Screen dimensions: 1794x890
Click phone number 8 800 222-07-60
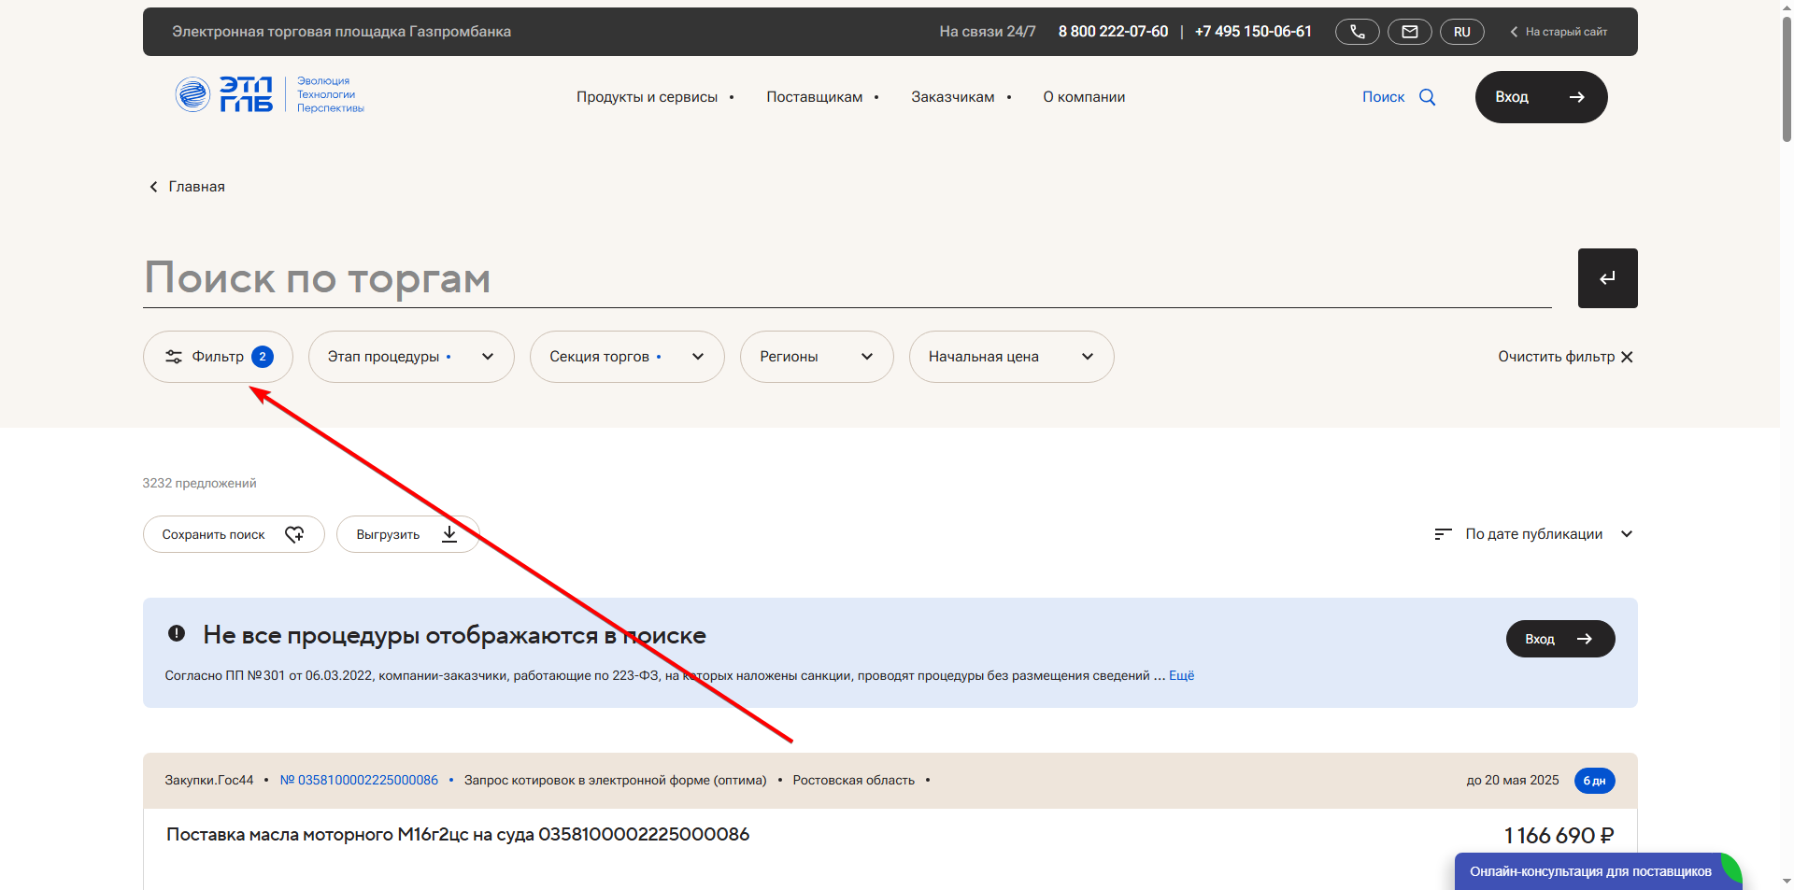coord(1113,32)
